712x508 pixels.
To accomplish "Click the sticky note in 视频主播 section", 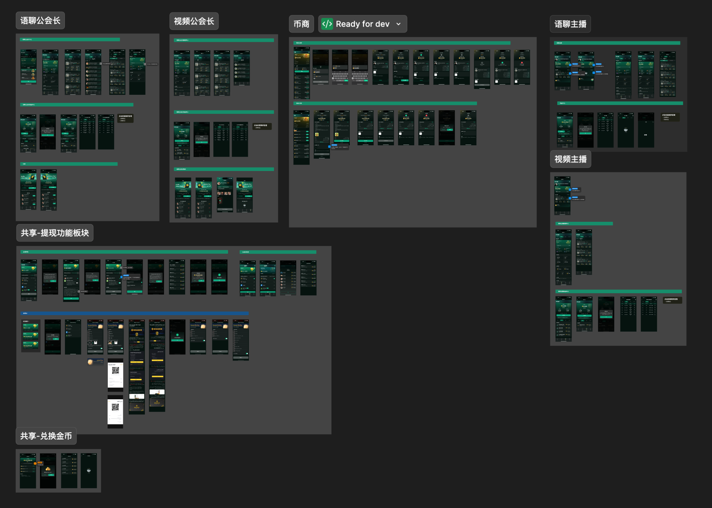I will click(673, 300).
